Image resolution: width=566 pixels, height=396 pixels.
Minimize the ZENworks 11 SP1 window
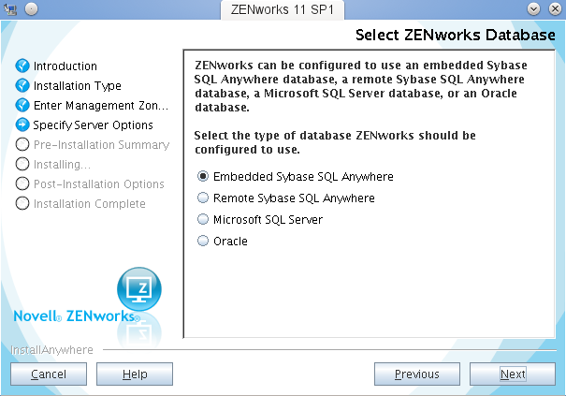[534, 8]
